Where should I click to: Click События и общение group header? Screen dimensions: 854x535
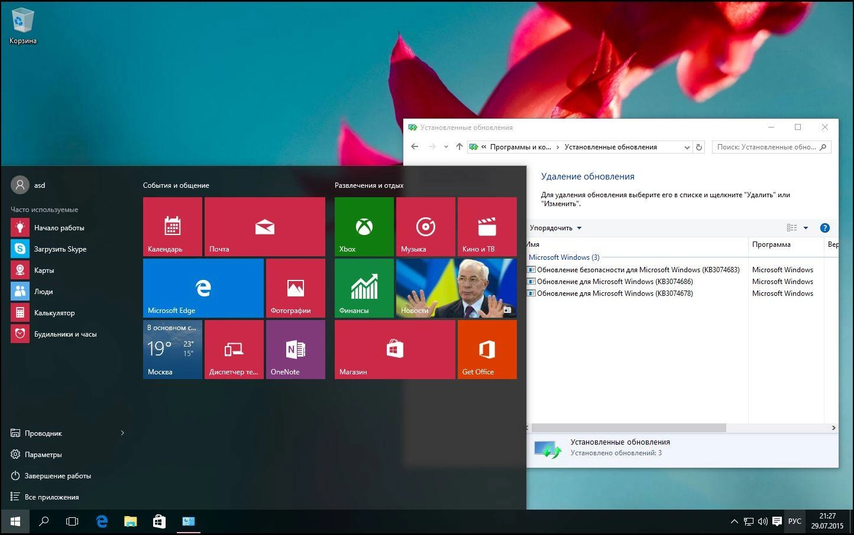[176, 185]
